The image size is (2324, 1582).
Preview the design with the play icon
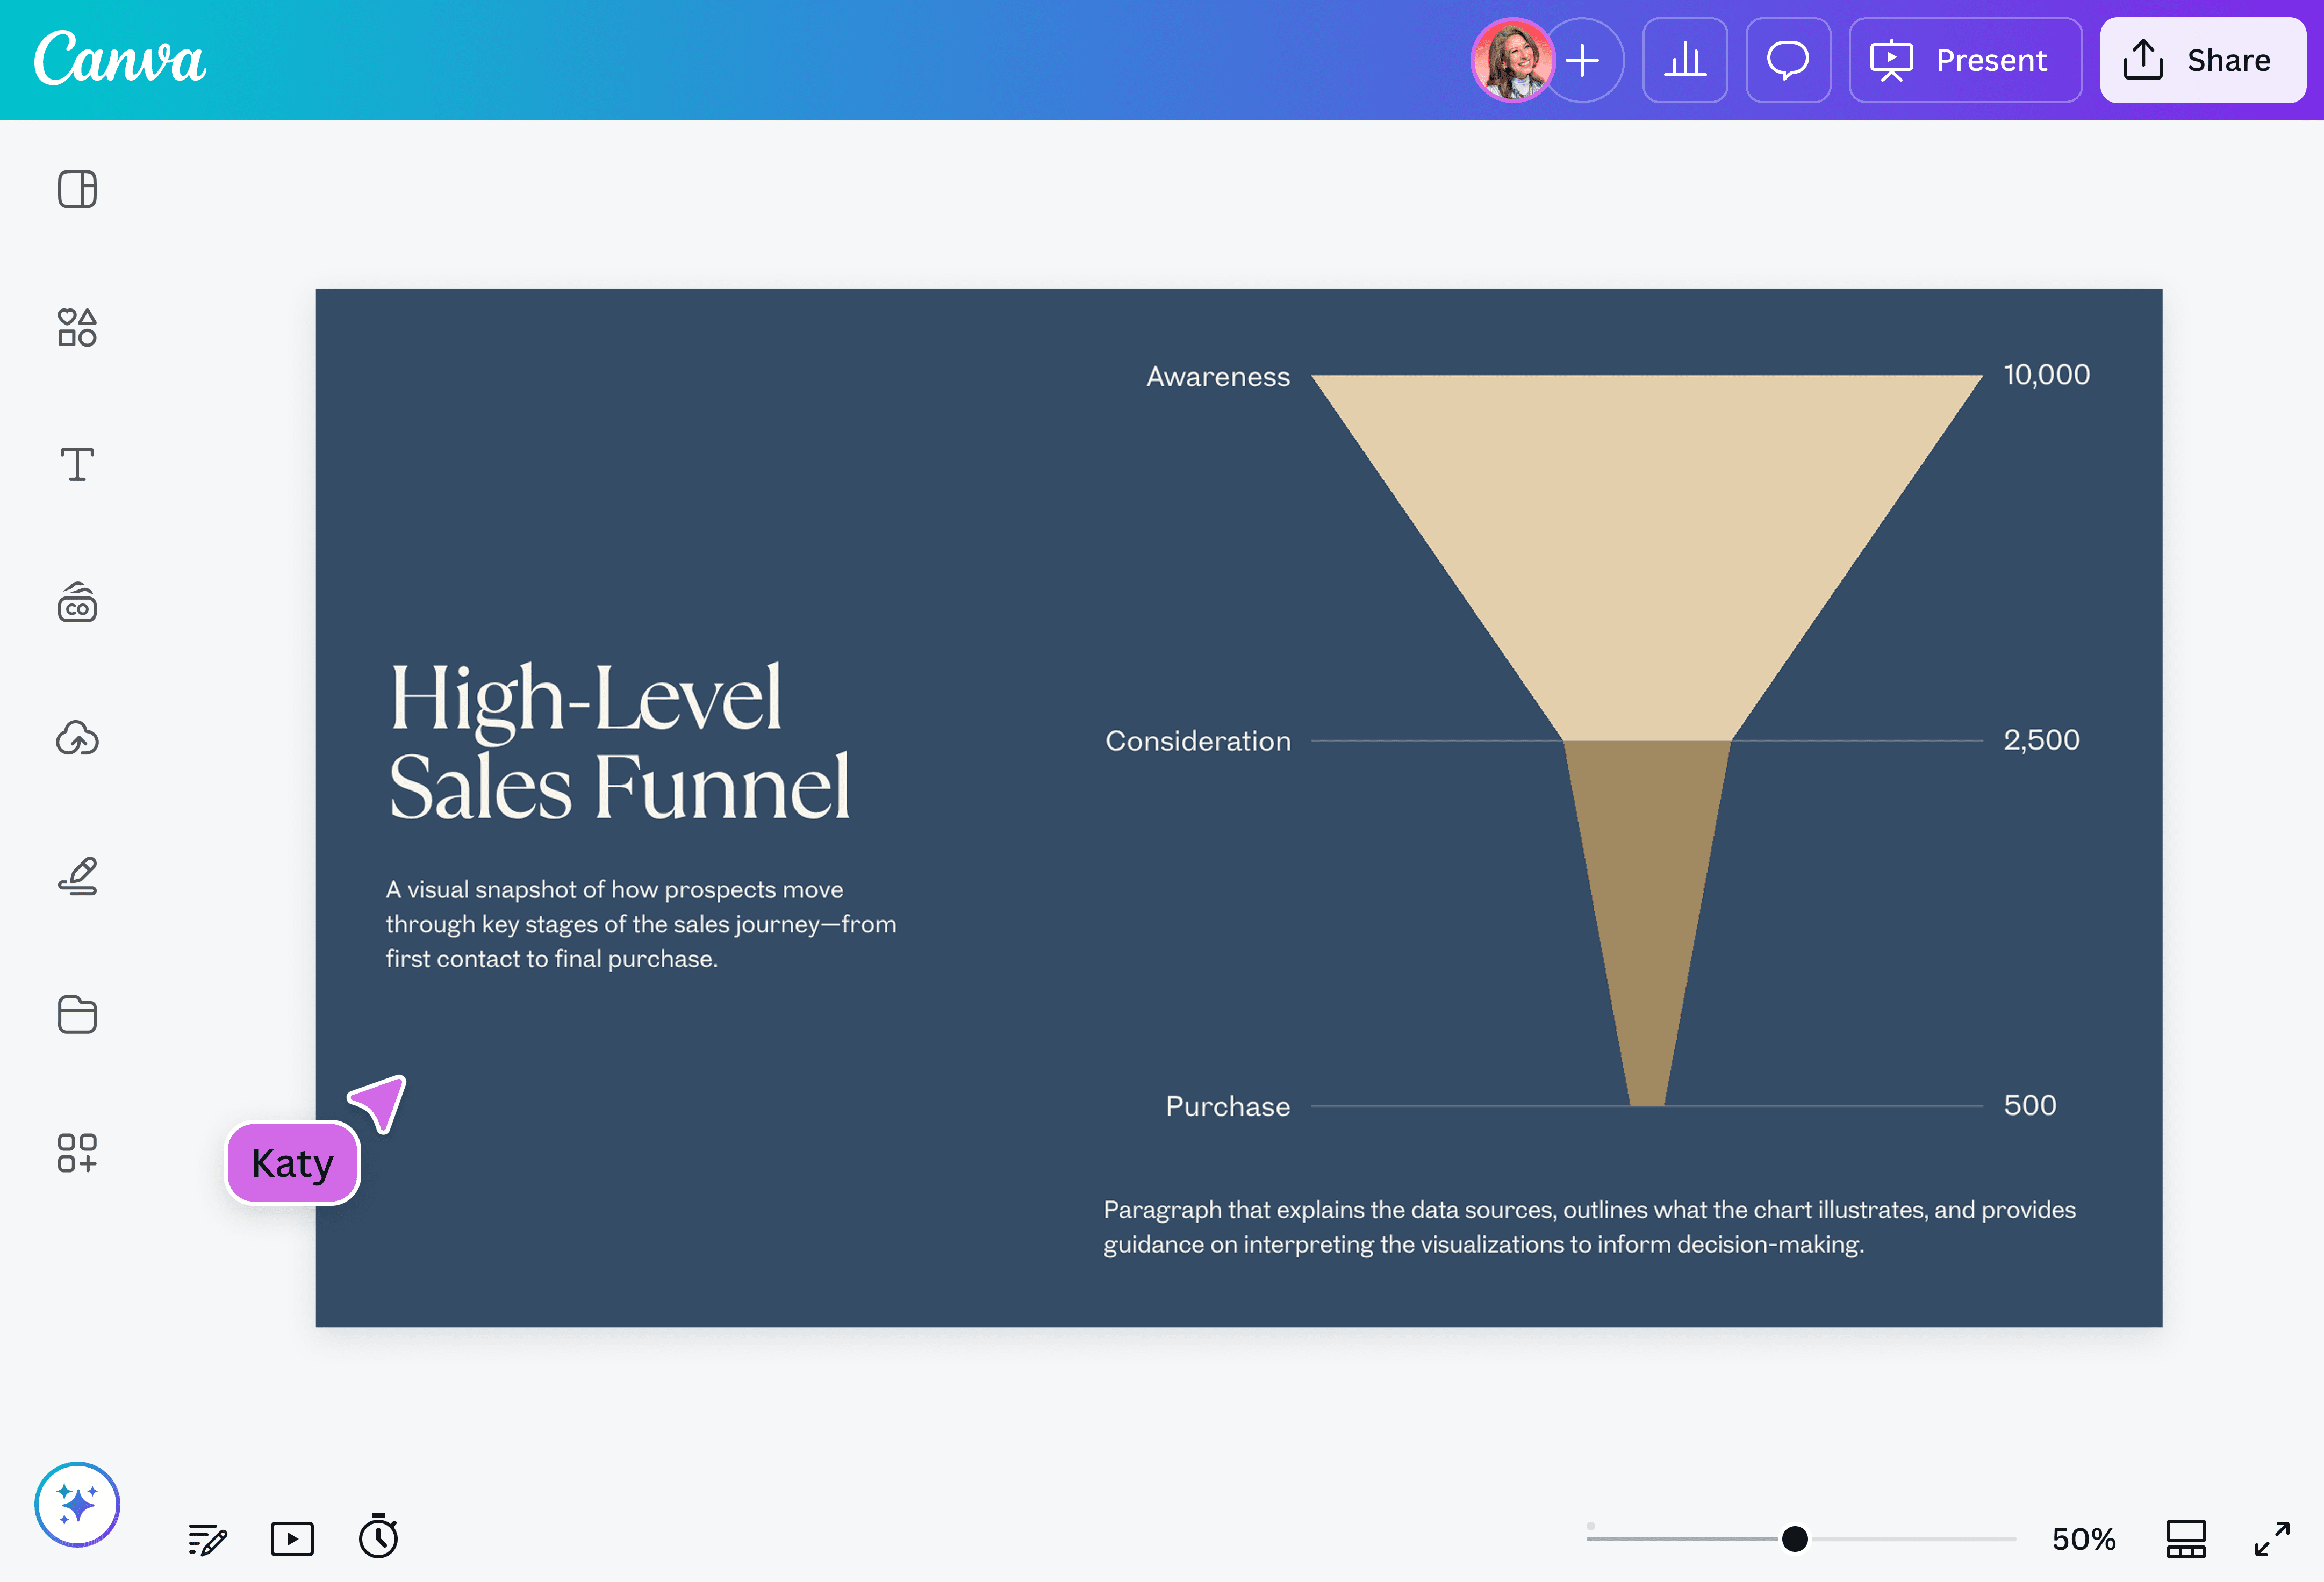pos(292,1539)
